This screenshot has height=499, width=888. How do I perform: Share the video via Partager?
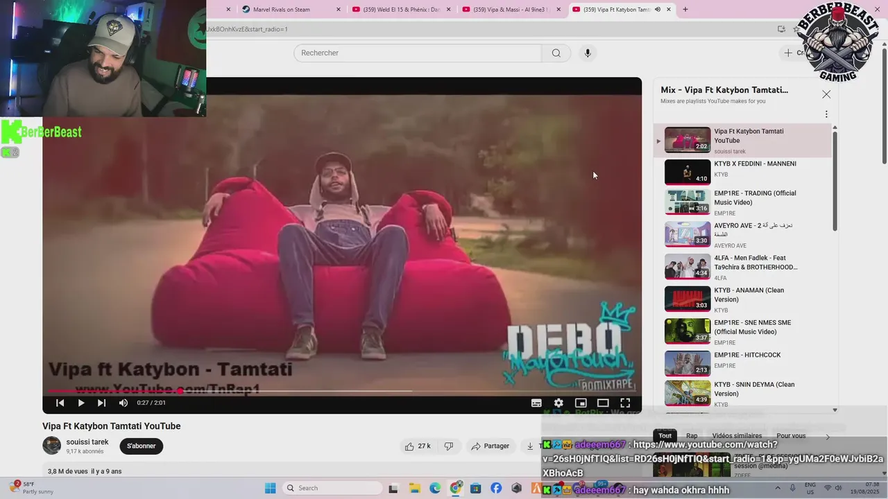click(x=490, y=446)
